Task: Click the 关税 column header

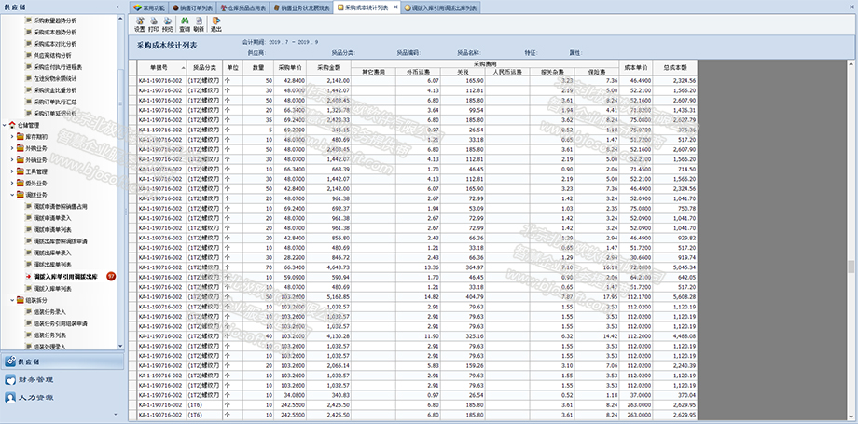Action: [463, 72]
